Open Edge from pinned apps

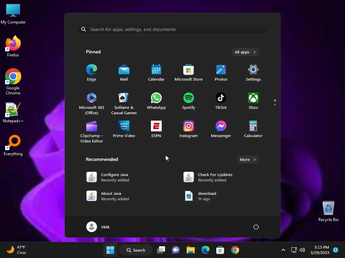(x=92, y=73)
